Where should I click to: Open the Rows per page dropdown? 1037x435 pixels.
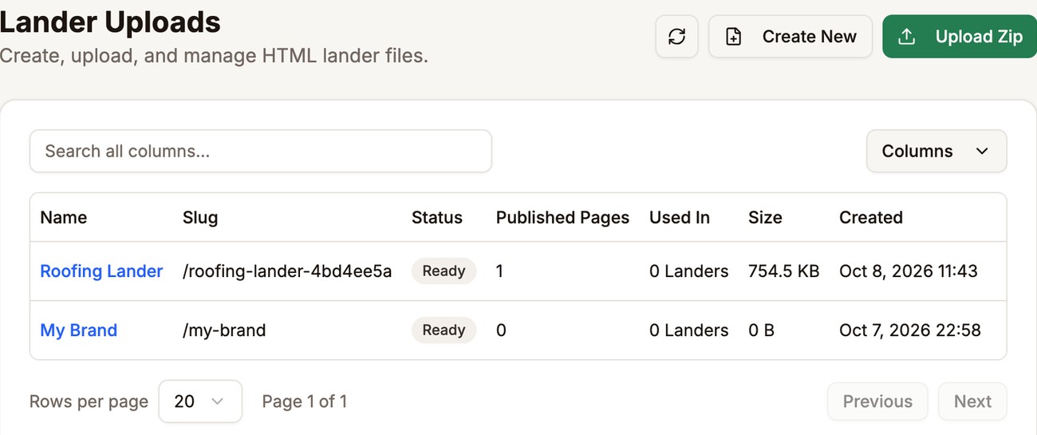click(200, 401)
